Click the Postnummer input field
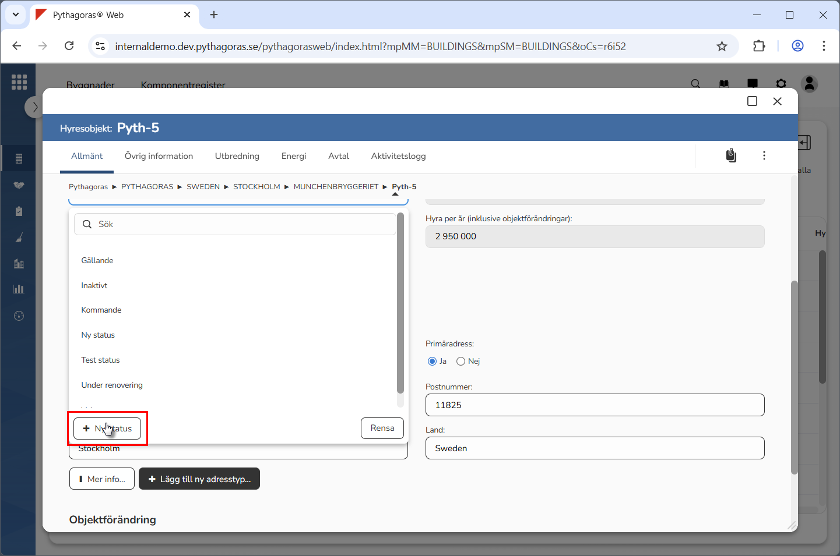Viewport: 840px width, 556px height. coord(595,405)
